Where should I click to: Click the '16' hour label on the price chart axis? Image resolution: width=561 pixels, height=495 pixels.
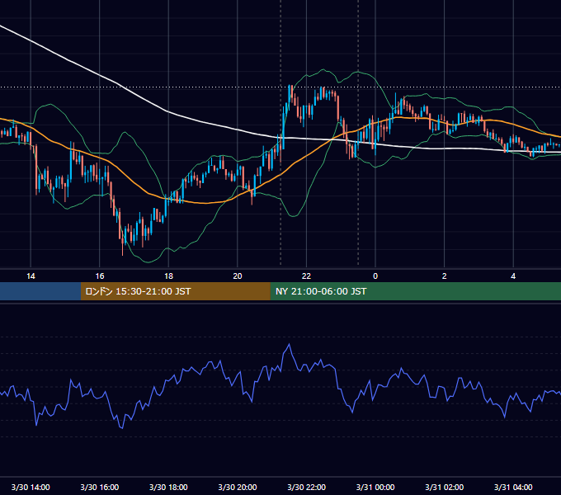coord(100,276)
